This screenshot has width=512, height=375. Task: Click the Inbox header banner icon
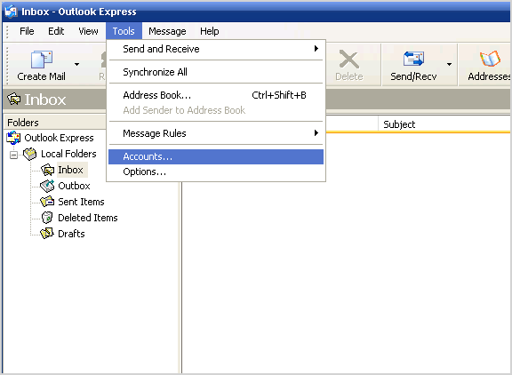point(13,99)
